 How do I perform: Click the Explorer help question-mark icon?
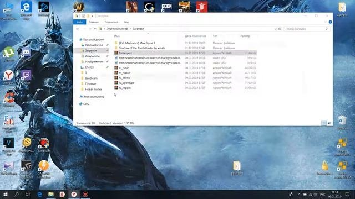click(330, 22)
